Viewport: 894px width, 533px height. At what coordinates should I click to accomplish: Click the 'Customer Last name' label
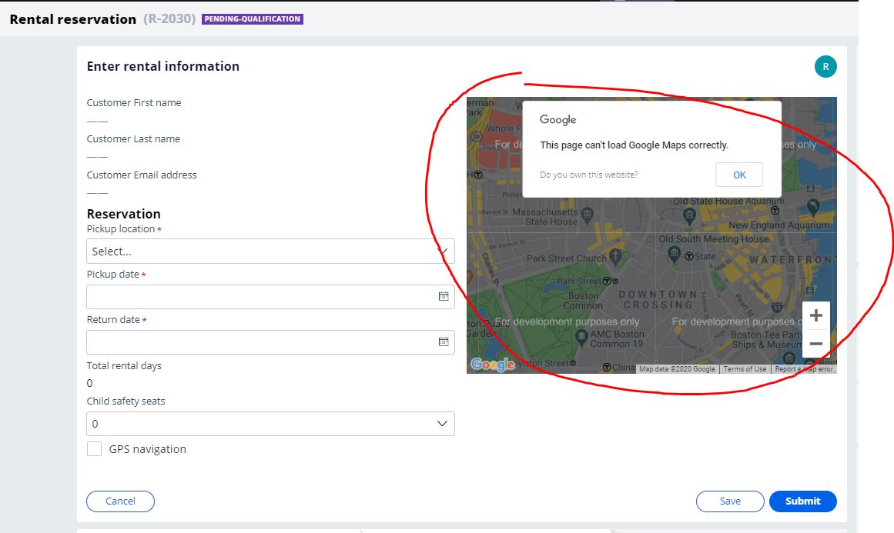tap(133, 138)
